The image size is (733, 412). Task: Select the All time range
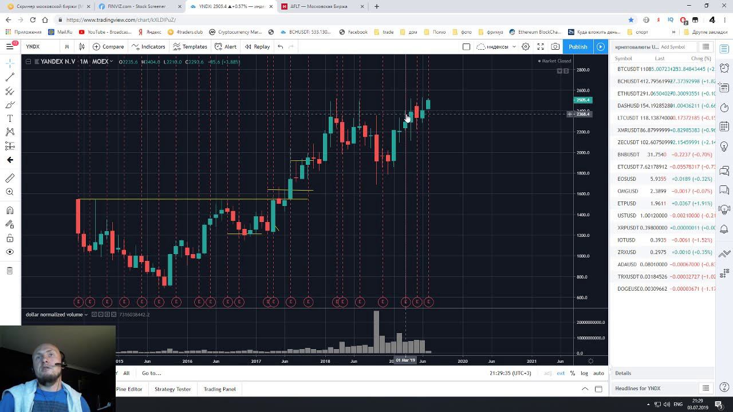click(x=127, y=373)
